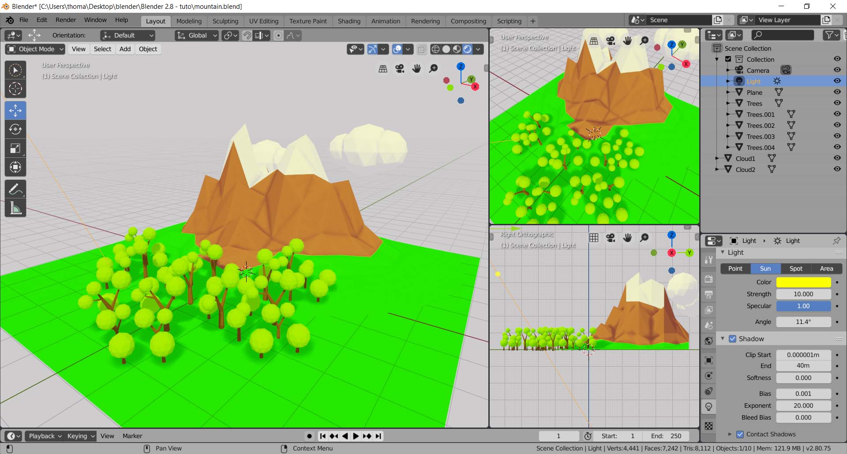Choose the Scale tool
Image resolution: width=847 pixels, height=454 pixels.
point(15,149)
